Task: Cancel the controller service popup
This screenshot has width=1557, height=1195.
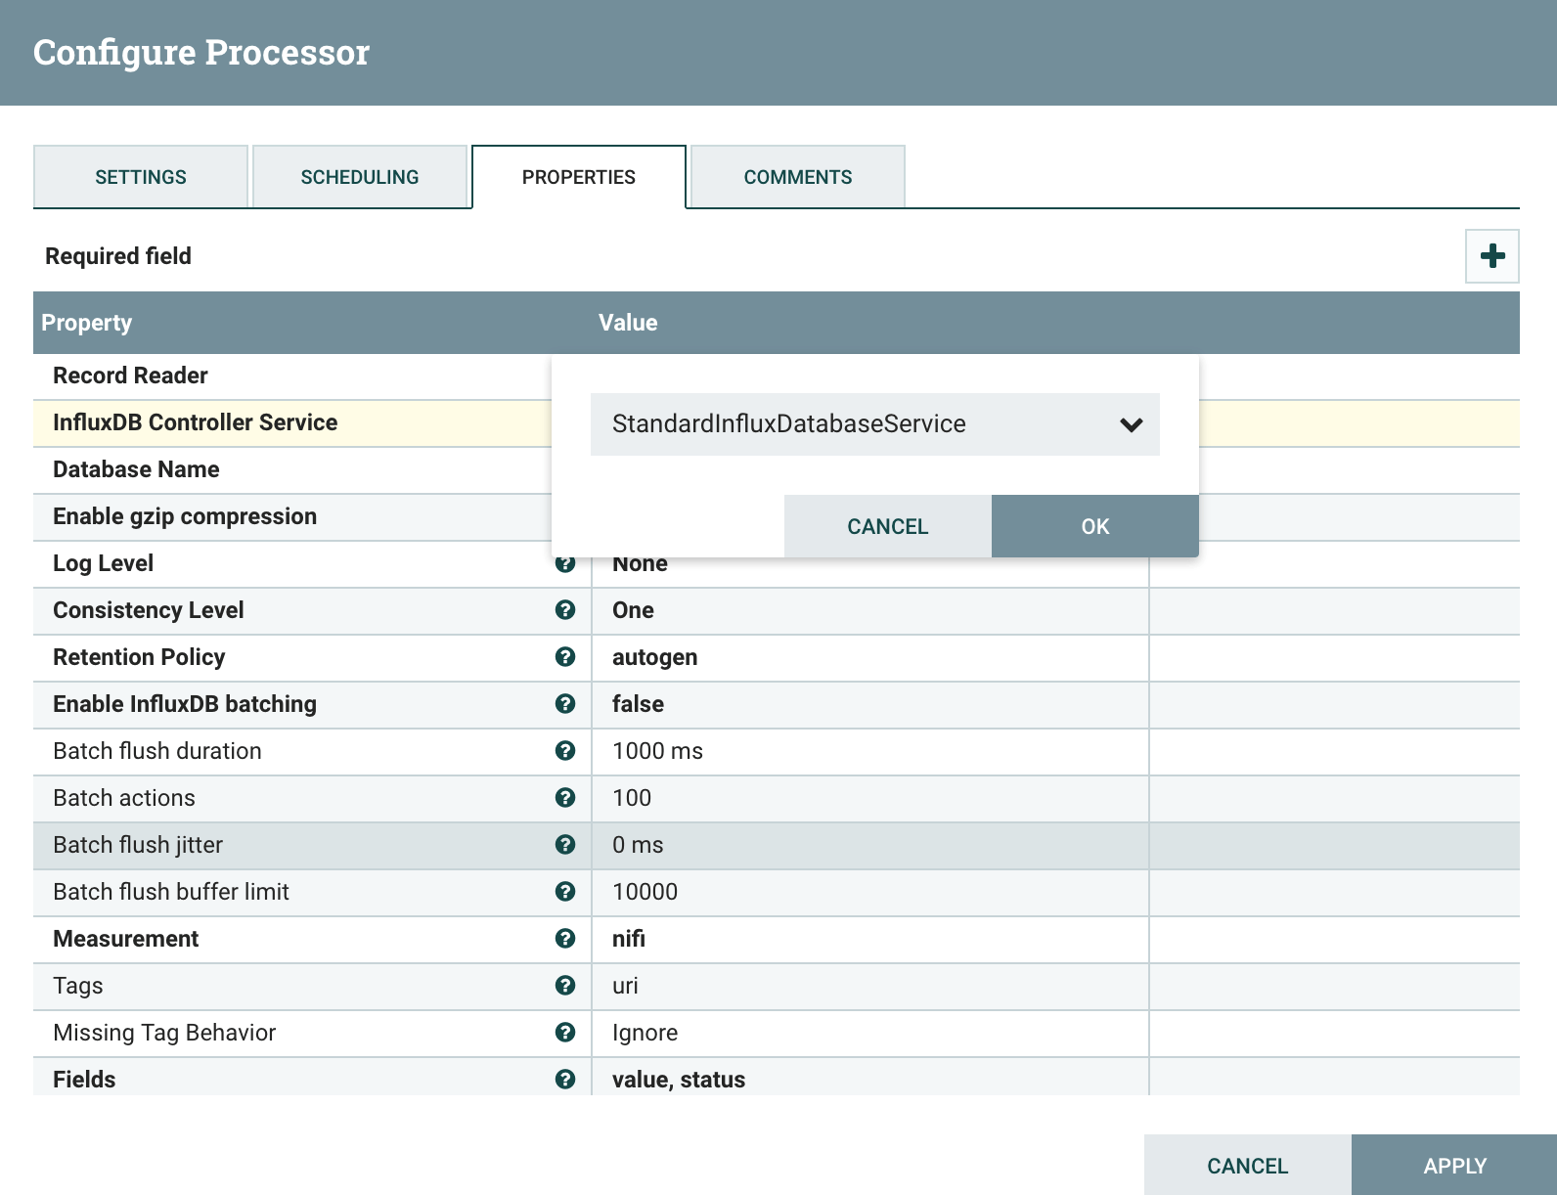Action: pos(888,526)
